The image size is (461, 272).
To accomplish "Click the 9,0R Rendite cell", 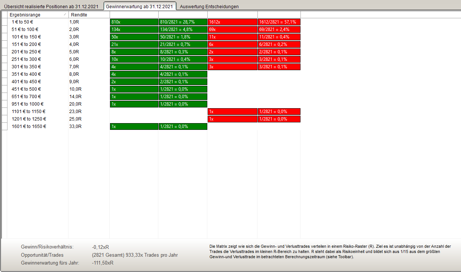I will click(x=89, y=82).
